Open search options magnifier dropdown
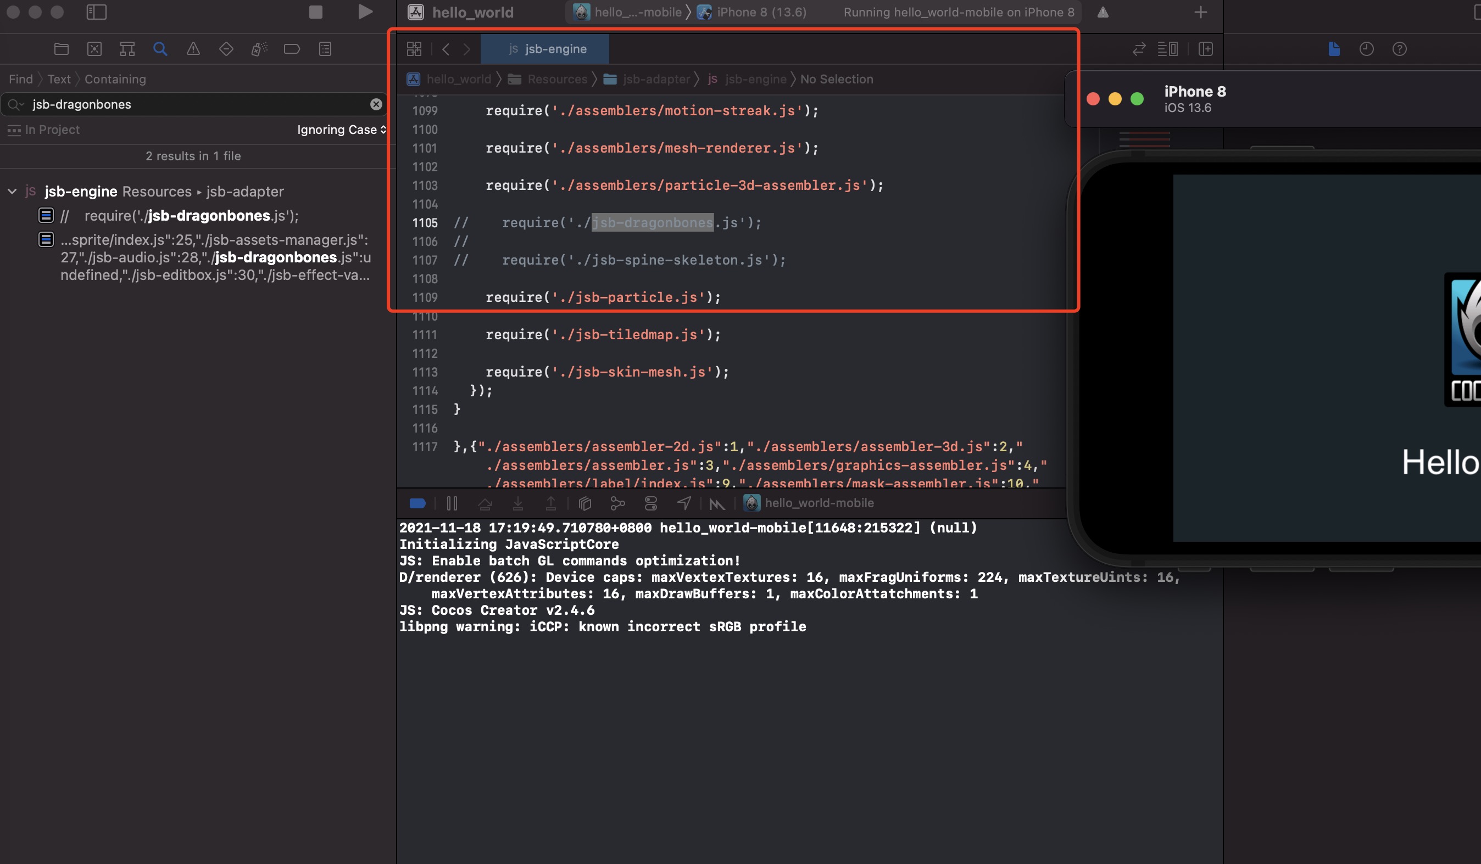 [16, 104]
